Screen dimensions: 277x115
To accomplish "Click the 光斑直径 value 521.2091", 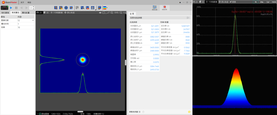I will pyautogui.click(x=155, y=26).
